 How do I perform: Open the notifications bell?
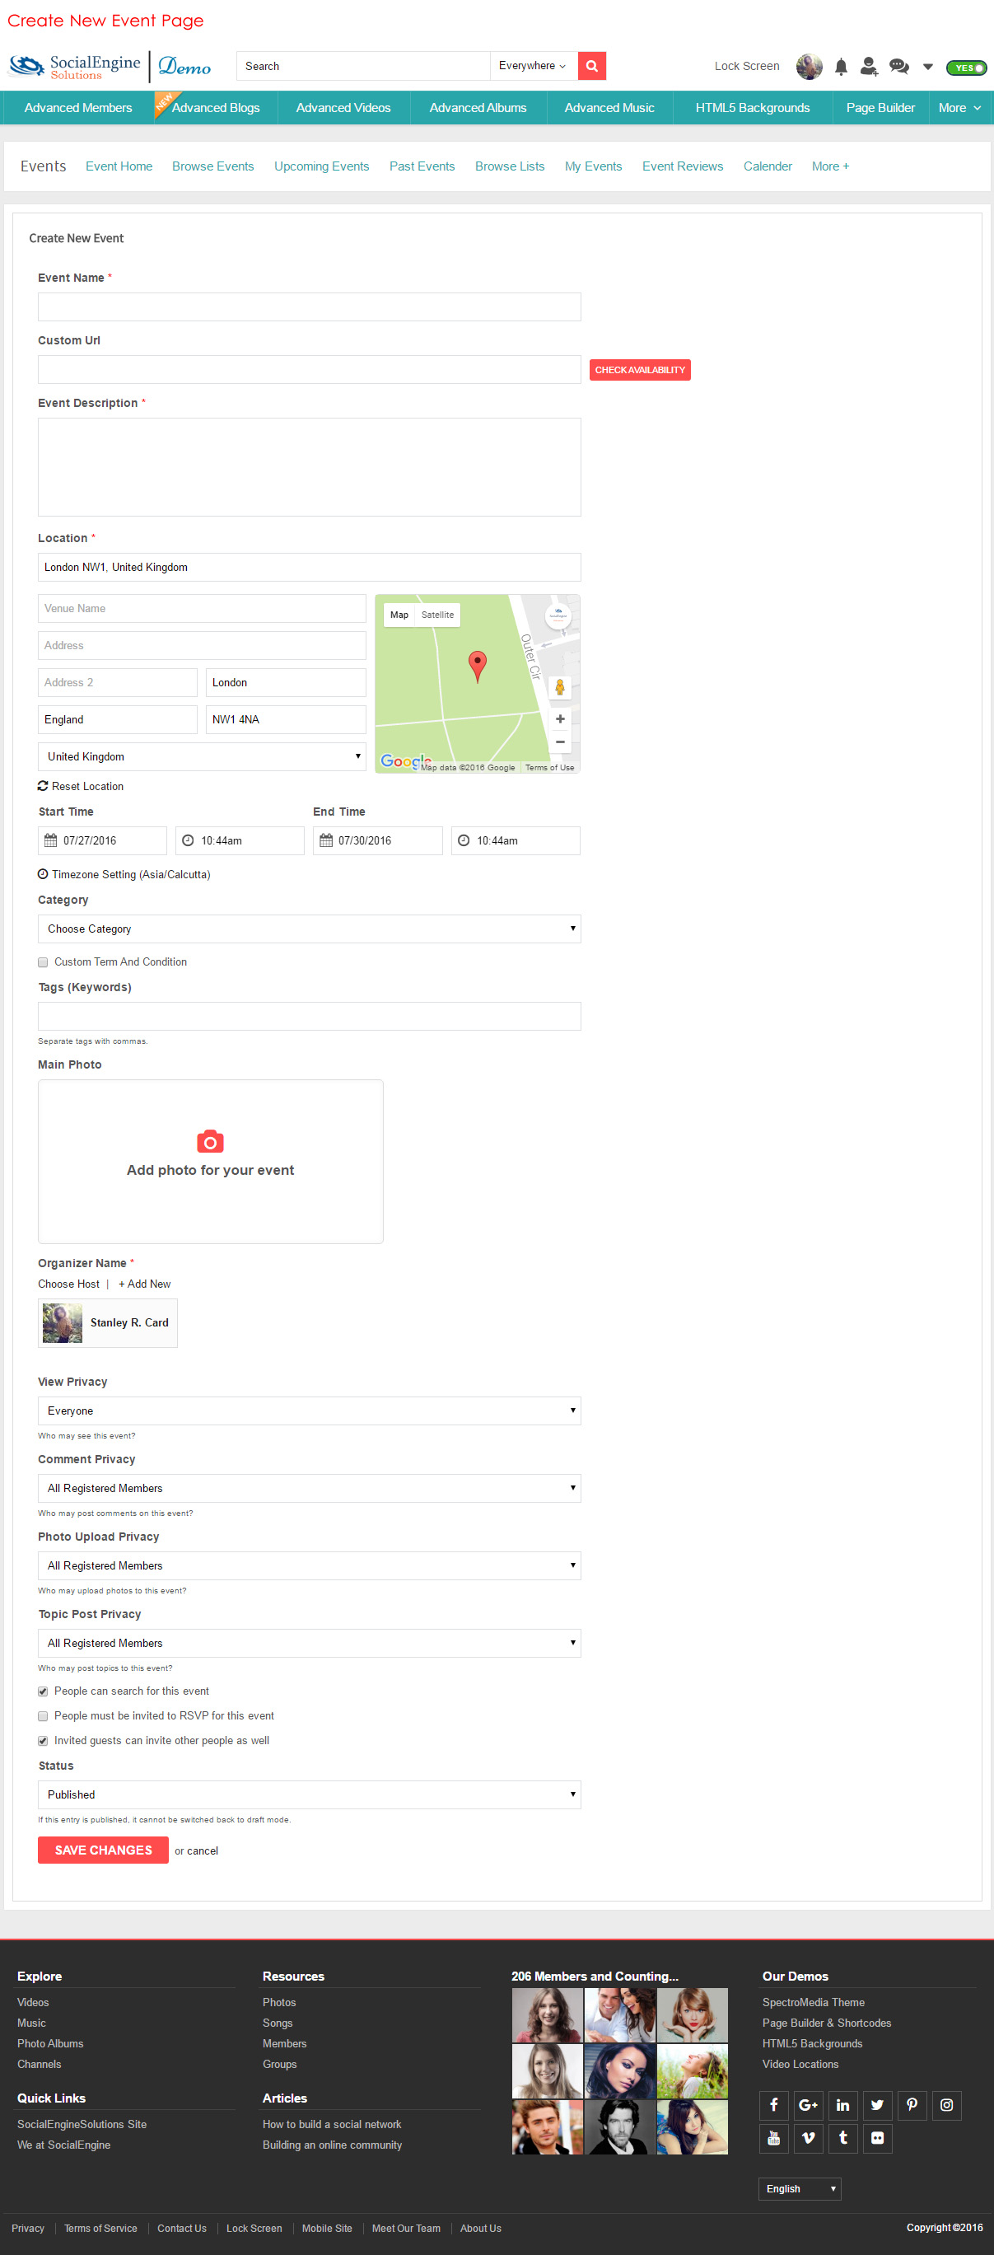(840, 67)
